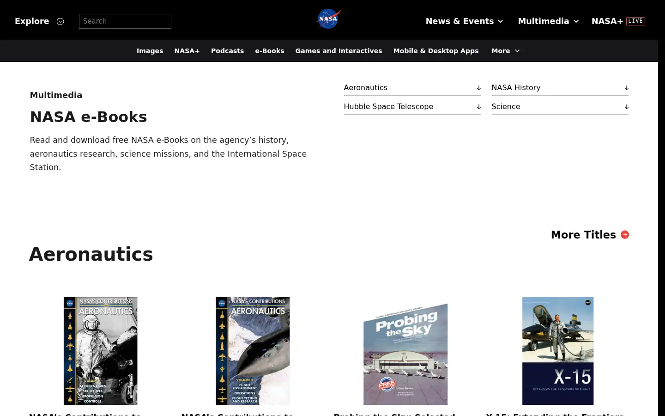Click the Aeronautics section heading
The height and width of the screenshot is (416, 665).
pos(91,254)
